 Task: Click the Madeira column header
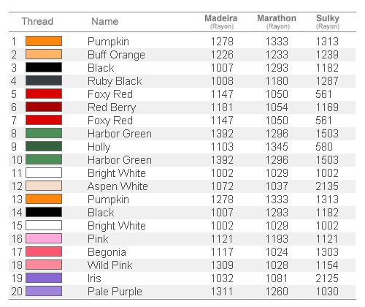pyautogui.click(x=221, y=22)
